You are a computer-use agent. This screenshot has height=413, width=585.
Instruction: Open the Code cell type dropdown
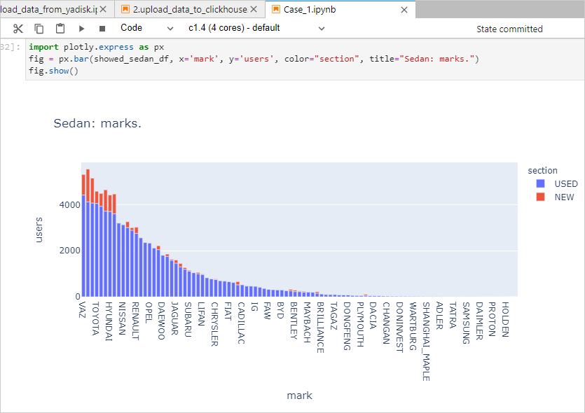click(x=146, y=28)
